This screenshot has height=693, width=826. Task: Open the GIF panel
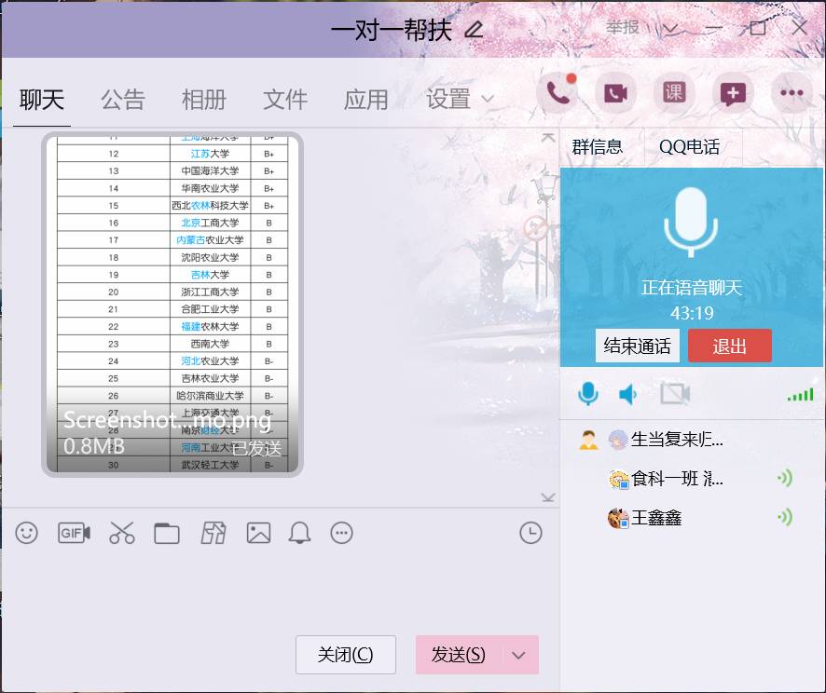pyautogui.click(x=74, y=533)
